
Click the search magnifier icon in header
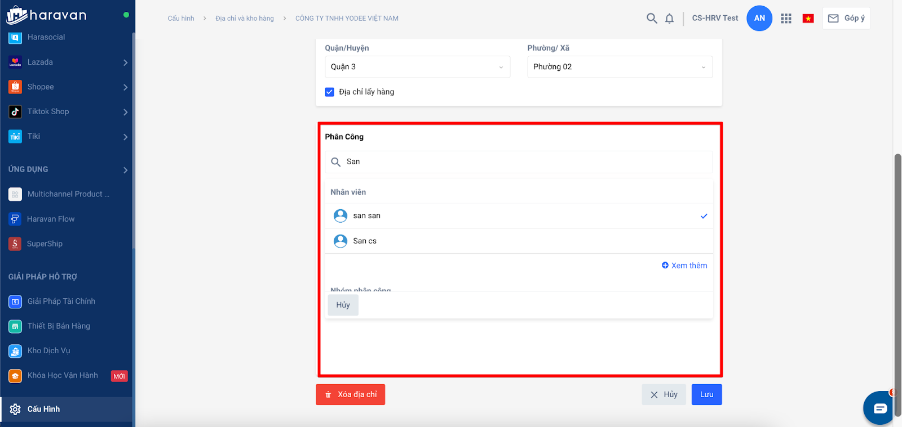(x=652, y=19)
